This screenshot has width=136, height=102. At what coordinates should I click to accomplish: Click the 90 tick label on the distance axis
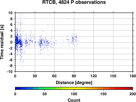(74, 76)
